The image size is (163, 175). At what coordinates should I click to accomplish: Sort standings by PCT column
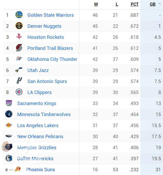pos(134,4)
